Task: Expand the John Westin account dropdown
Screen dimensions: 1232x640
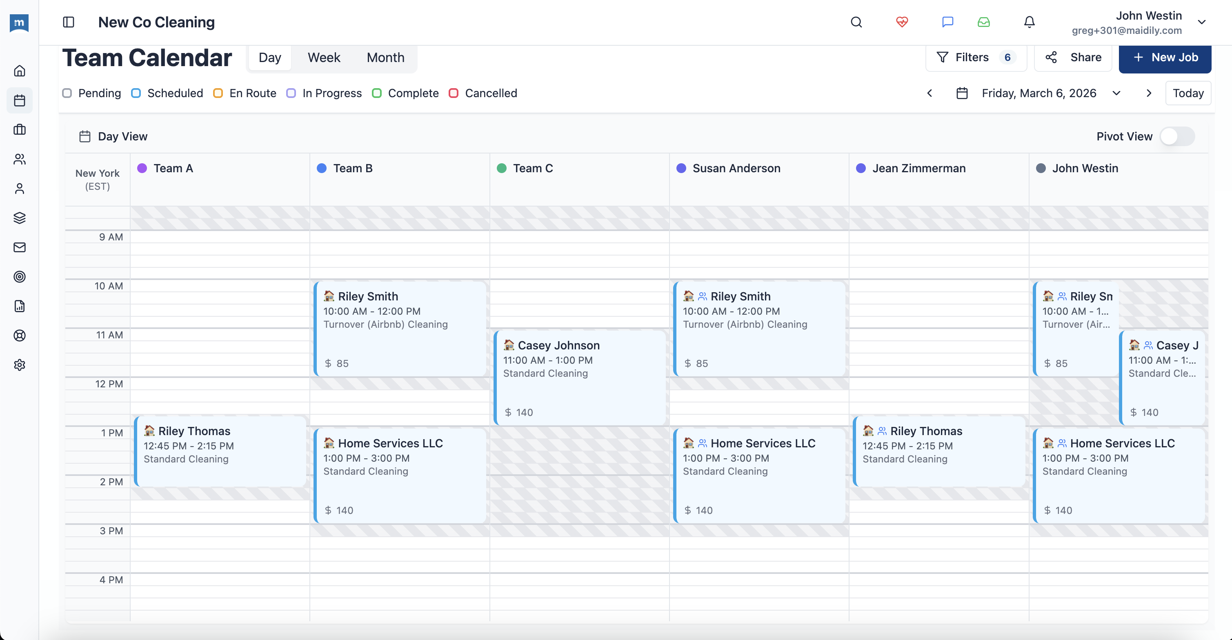Action: coord(1202,22)
